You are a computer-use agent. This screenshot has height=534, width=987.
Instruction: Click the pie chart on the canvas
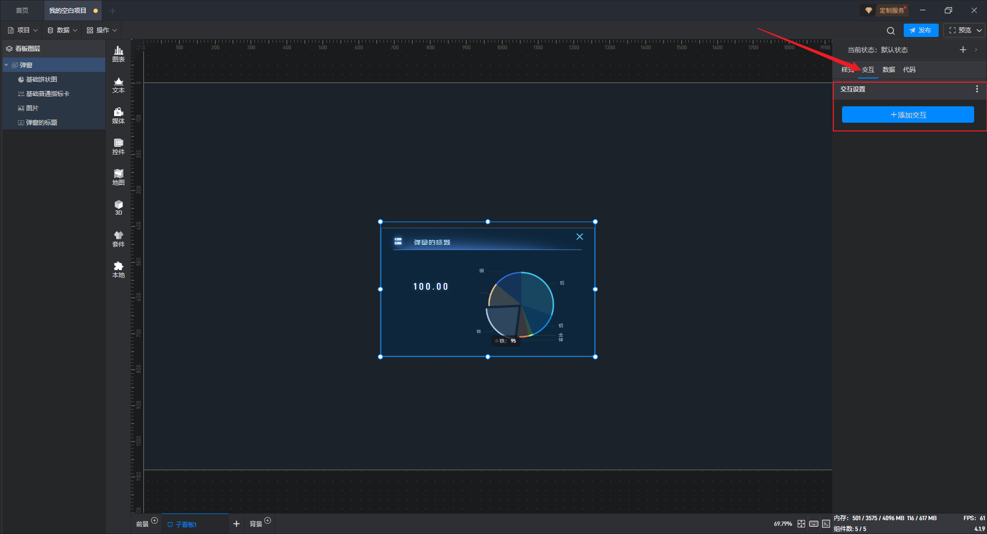coord(520,305)
